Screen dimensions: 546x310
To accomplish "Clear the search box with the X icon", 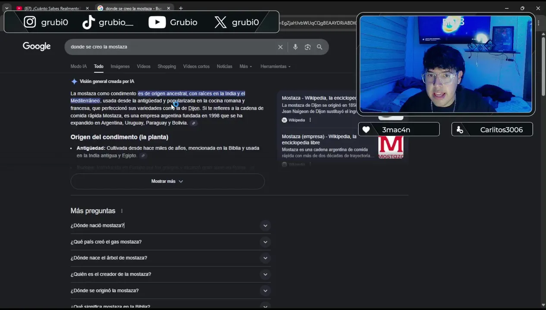I will 280,47.
